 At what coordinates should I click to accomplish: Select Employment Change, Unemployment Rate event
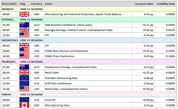point(71,67)
